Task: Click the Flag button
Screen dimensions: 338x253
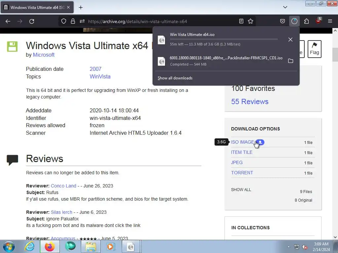Action: (315, 49)
